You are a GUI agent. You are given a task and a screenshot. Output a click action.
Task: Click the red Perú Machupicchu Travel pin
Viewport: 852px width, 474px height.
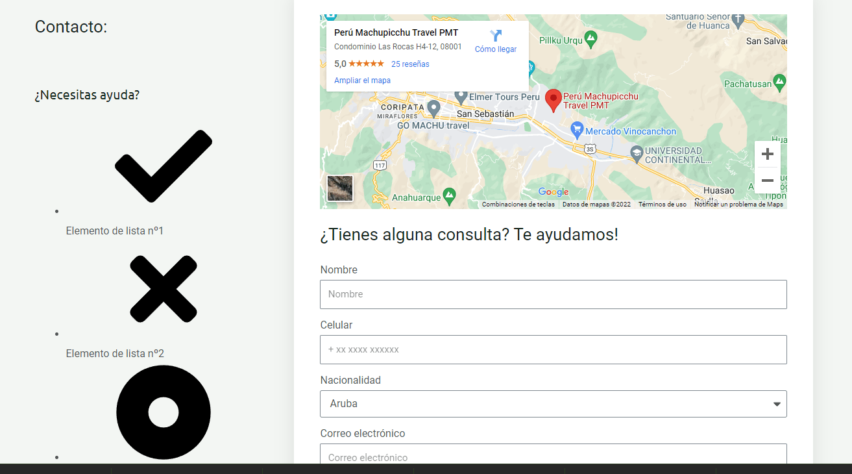[x=553, y=101]
